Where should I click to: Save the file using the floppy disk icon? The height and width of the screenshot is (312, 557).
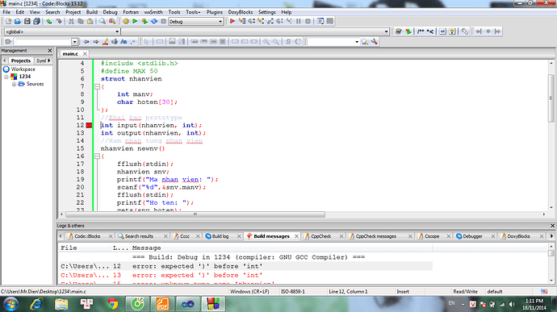point(27,22)
